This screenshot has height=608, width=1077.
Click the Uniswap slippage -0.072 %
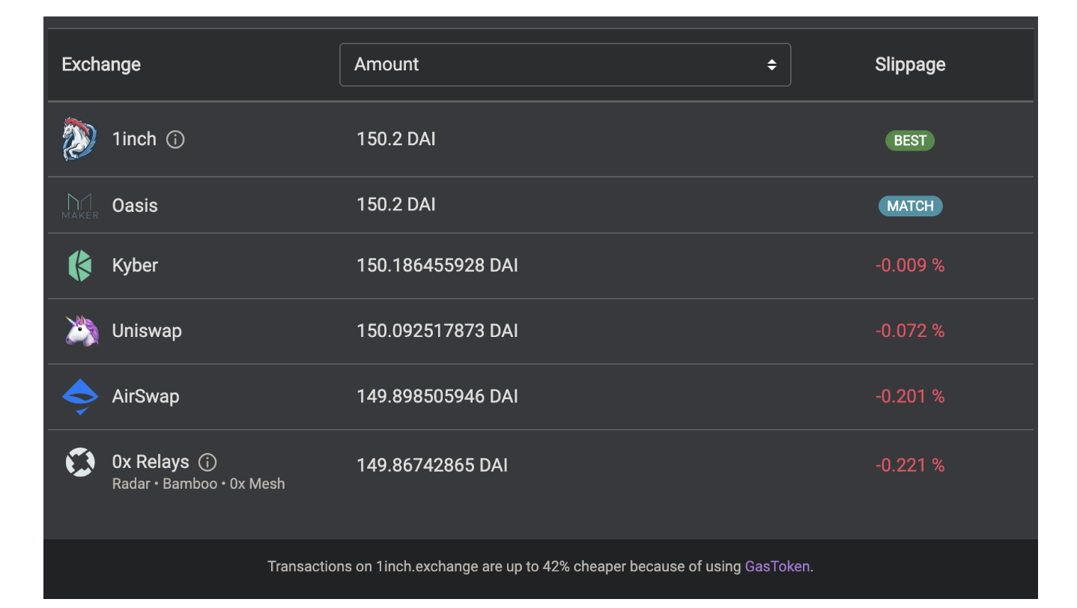coord(910,331)
